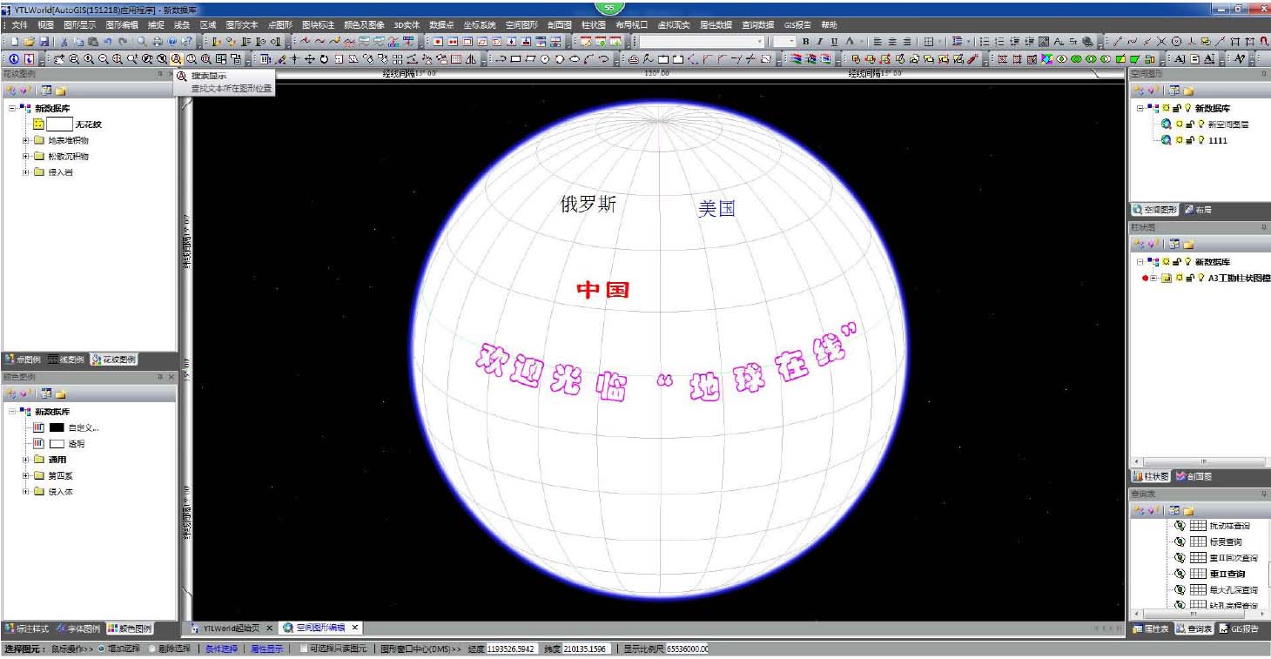This screenshot has width=1271, height=659.
Task: Expand the 松散沉积物 folder
Action: point(25,157)
